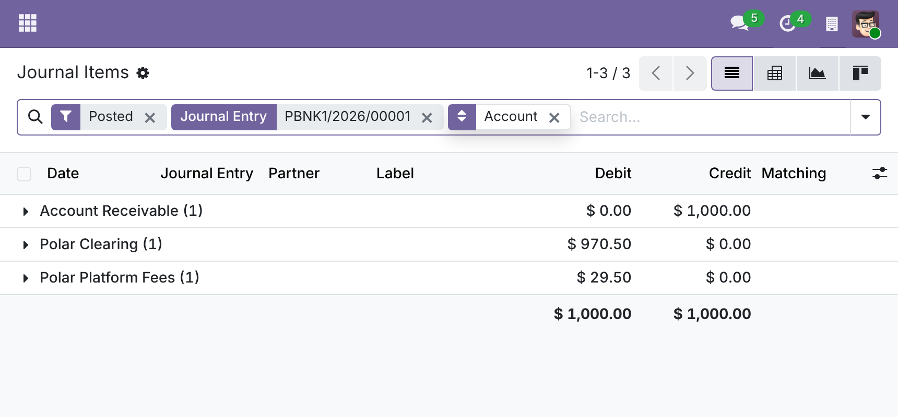Remove the Posted filter
The image size is (898, 417).
(150, 118)
